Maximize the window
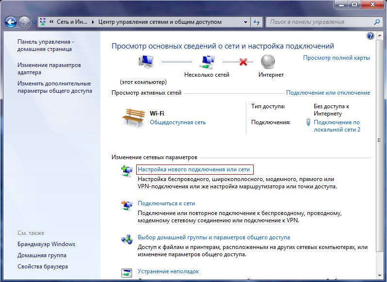This screenshot has height=282, width=387. (355, 4)
